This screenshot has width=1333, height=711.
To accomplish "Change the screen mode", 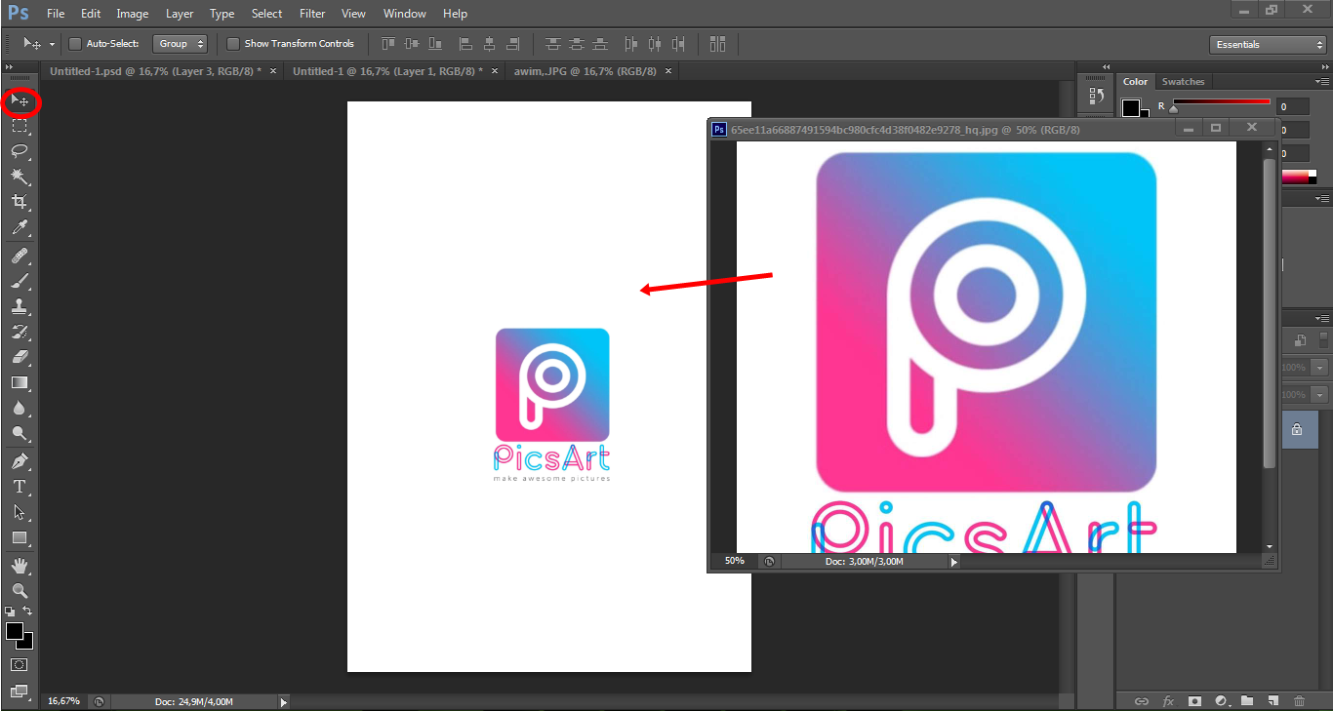I will click(x=20, y=691).
